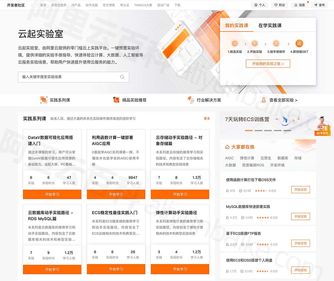
Task: Click 开始我的实验之旅 button
Action: [x=268, y=64]
